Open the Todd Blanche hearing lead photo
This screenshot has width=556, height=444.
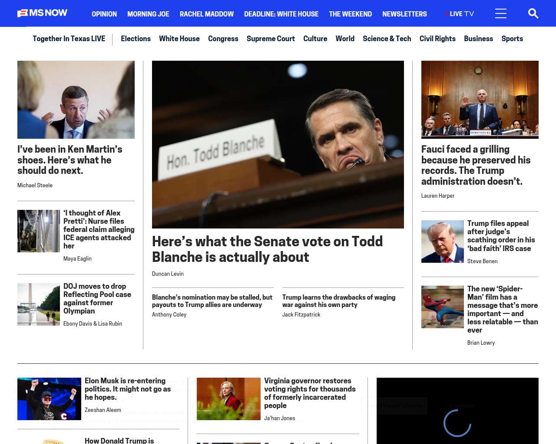point(278,144)
